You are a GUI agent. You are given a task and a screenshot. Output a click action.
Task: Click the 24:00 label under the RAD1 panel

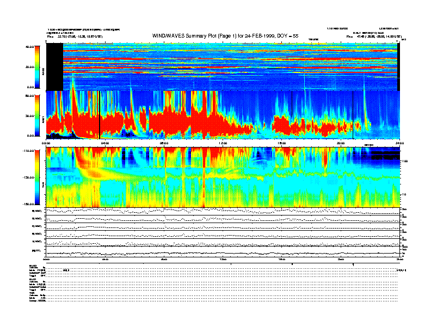(x=399, y=143)
